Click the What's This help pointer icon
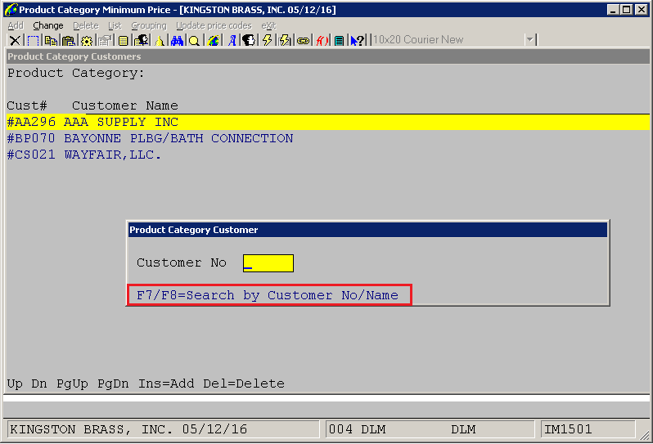 (358, 40)
